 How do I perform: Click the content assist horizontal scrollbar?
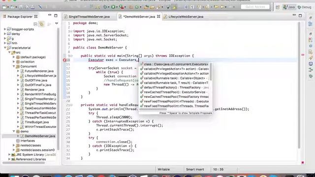coord(153,109)
